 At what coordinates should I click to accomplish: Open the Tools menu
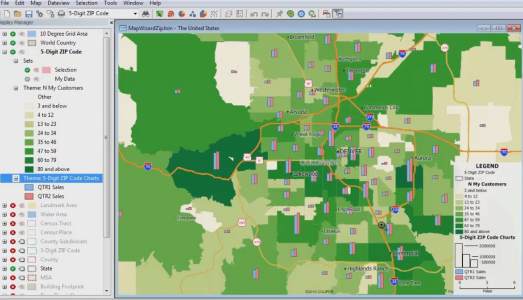click(110, 3)
